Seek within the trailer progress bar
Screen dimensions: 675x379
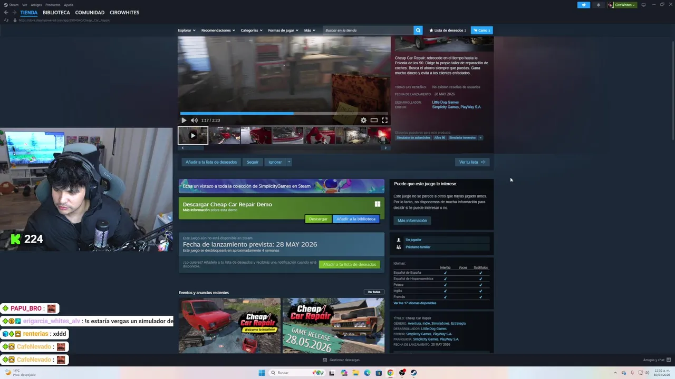point(284,113)
